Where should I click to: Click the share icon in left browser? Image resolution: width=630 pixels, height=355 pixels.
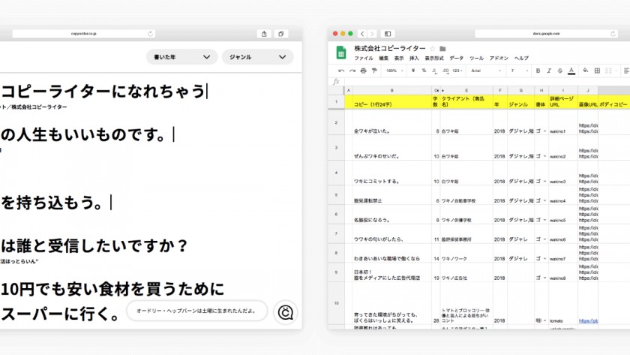264,34
